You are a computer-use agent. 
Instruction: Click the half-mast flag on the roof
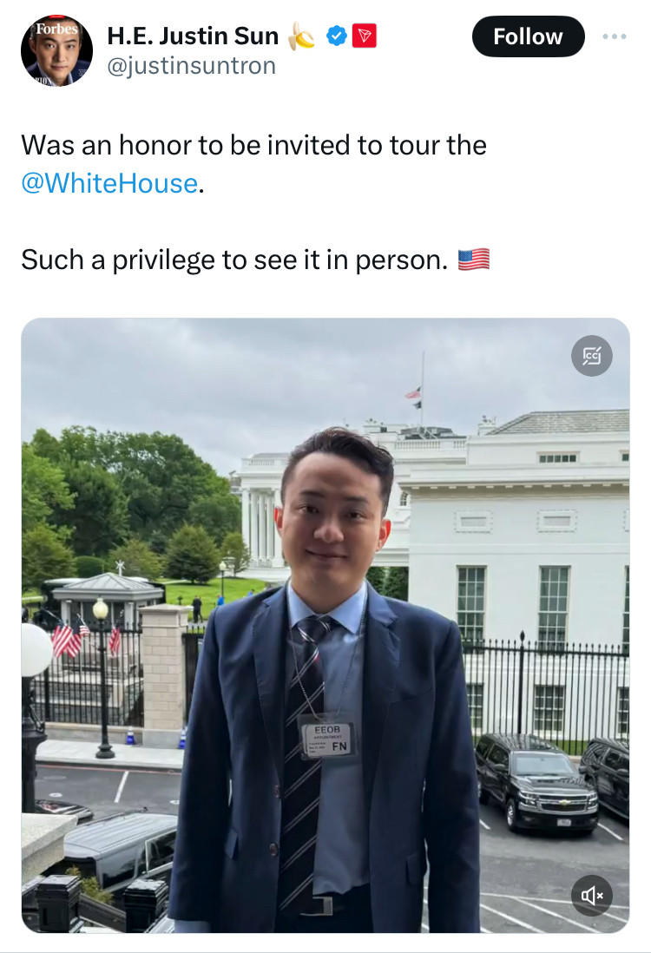pos(414,396)
